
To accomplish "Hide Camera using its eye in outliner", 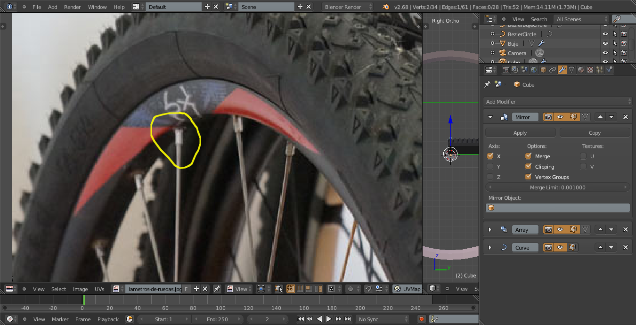I will [x=605, y=53].
